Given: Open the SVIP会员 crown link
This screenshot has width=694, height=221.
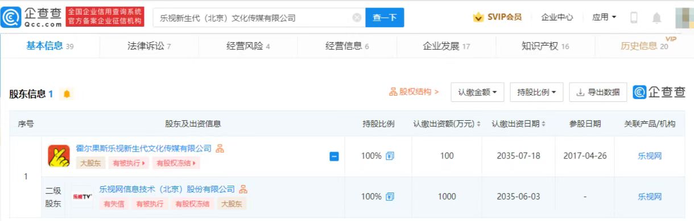Looking at the screenshot, I should [497, 17].
